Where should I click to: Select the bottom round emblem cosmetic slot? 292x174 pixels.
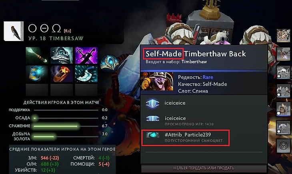284,146
